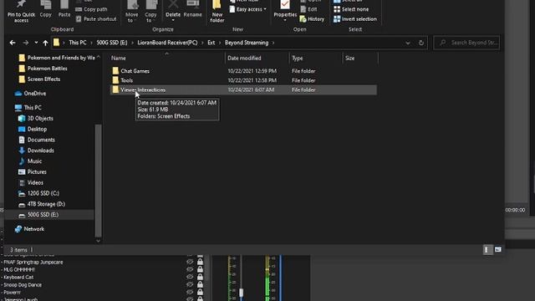Open Downloads in navigation pane

click(x=37, y=150)
